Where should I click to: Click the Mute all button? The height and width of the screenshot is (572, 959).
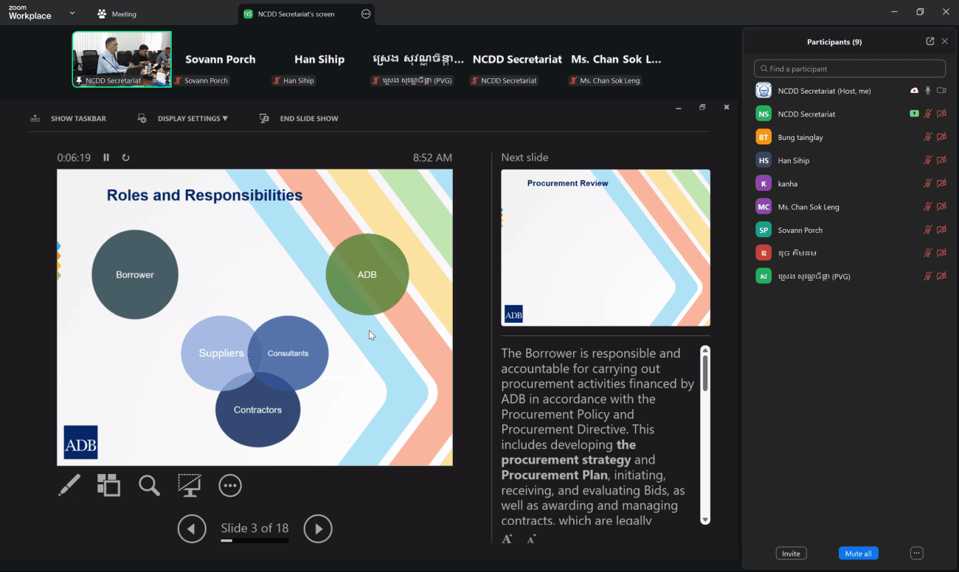pyautogui.click(x=858, y=553)
